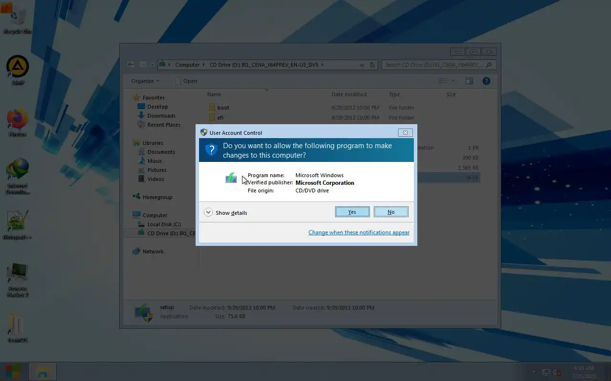Click the Explorer refresh button
The image size is (611, 381).
pyautogui.click(x=372, y=65)
